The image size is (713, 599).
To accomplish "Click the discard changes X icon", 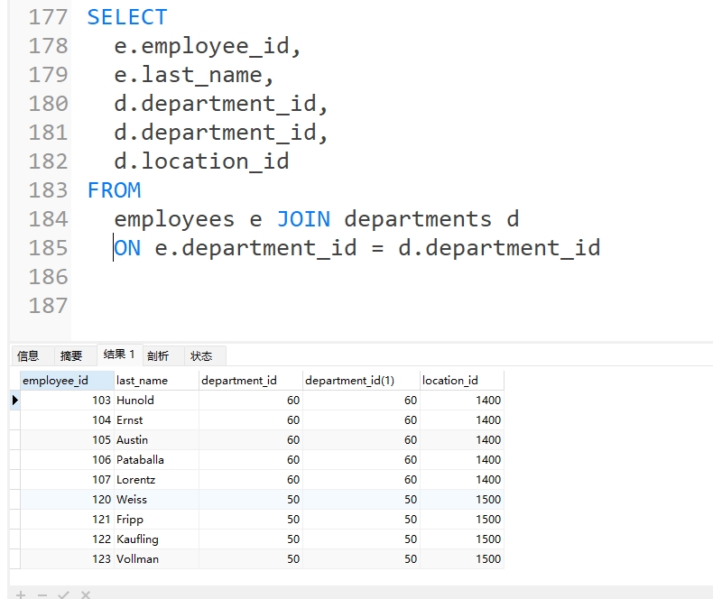I will (86, 594).
